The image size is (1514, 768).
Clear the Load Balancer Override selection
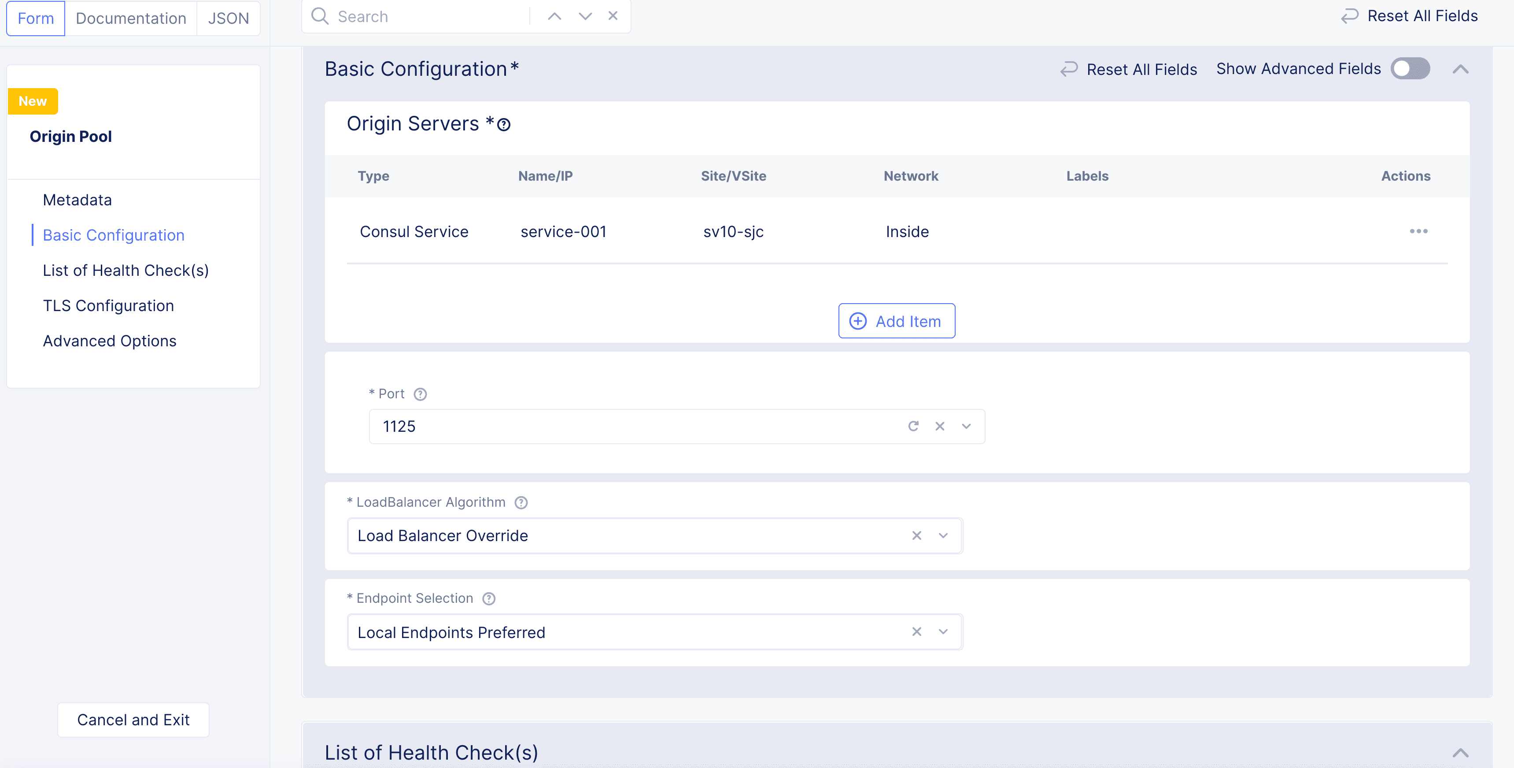(x=916, y=536)
